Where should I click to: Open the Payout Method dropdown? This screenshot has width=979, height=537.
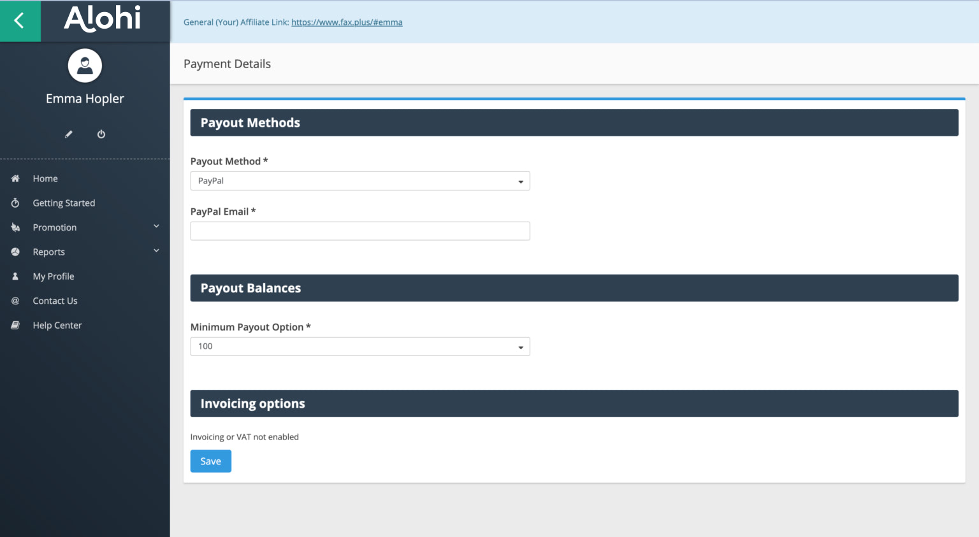(x=359, y=181)
